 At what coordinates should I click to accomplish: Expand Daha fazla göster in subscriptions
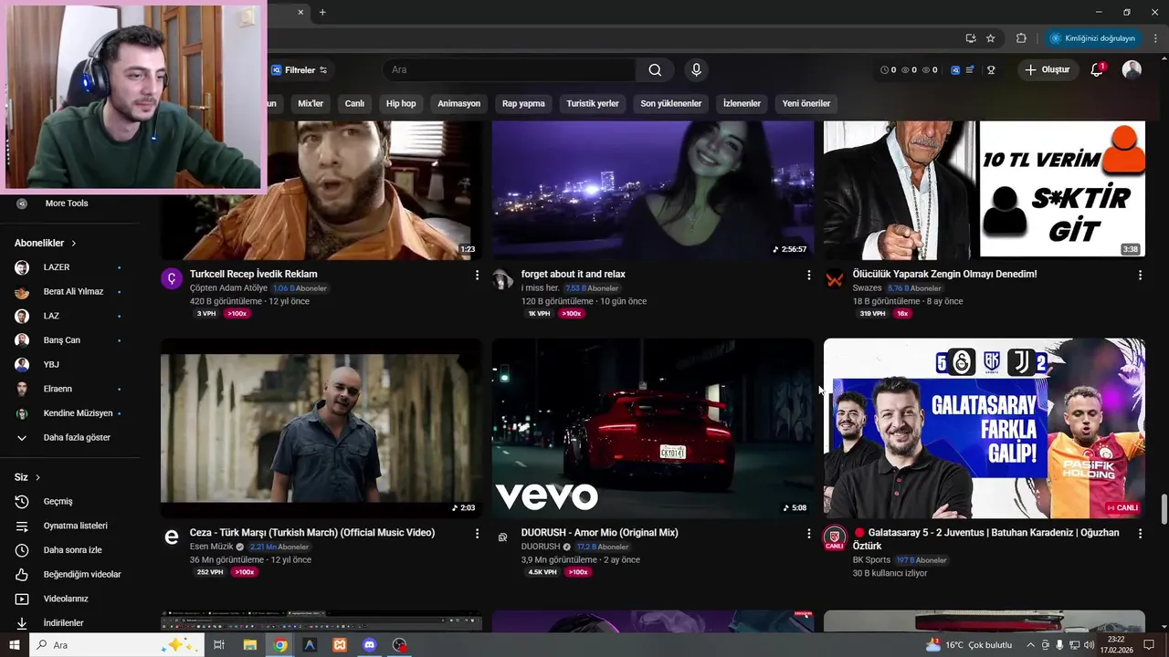click(69, 438)
